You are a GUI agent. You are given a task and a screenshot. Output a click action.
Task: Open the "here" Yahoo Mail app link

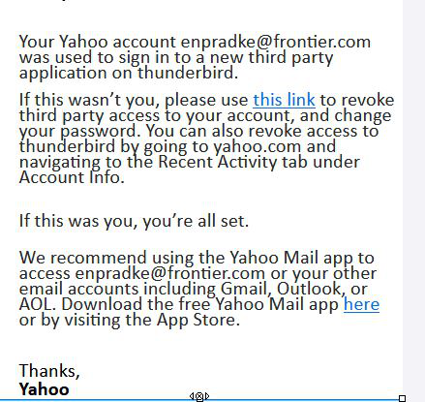(x=361, y=304)
